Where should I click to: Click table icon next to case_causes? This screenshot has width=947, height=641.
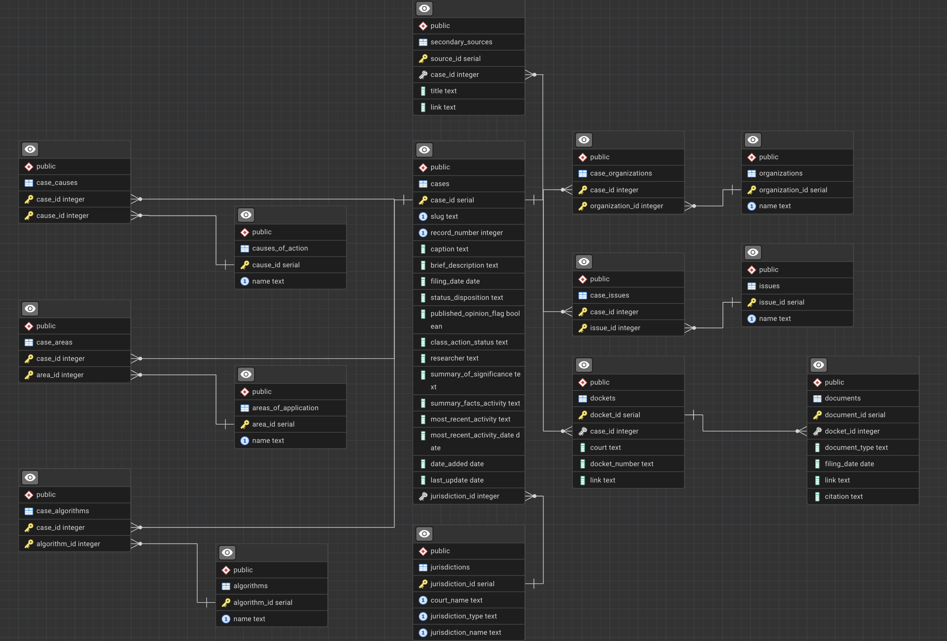point(28,183)
